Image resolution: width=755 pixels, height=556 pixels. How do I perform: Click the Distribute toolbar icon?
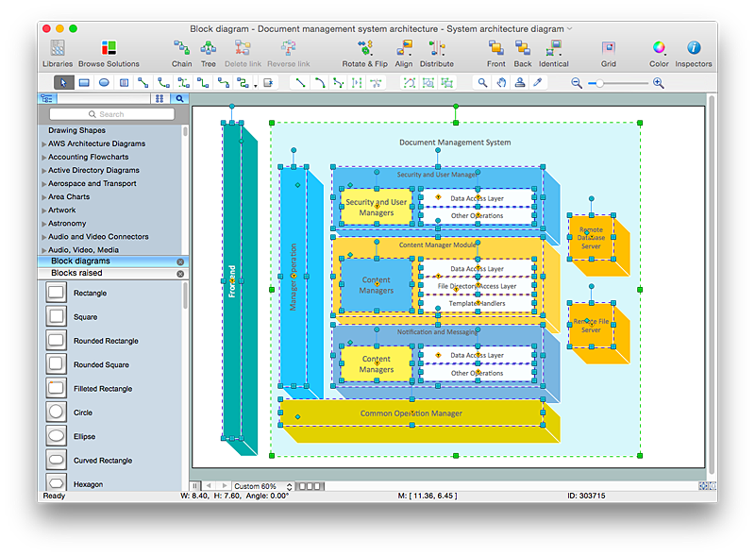[437, 54]
